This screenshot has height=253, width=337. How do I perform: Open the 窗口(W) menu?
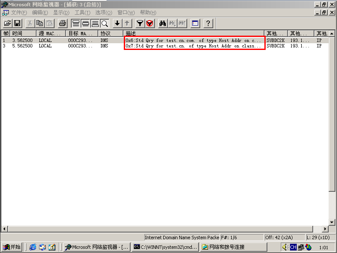tap(126, 13)
